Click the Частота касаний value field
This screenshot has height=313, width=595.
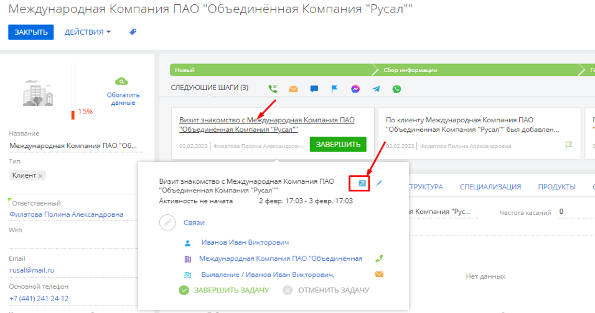[576, 212]
